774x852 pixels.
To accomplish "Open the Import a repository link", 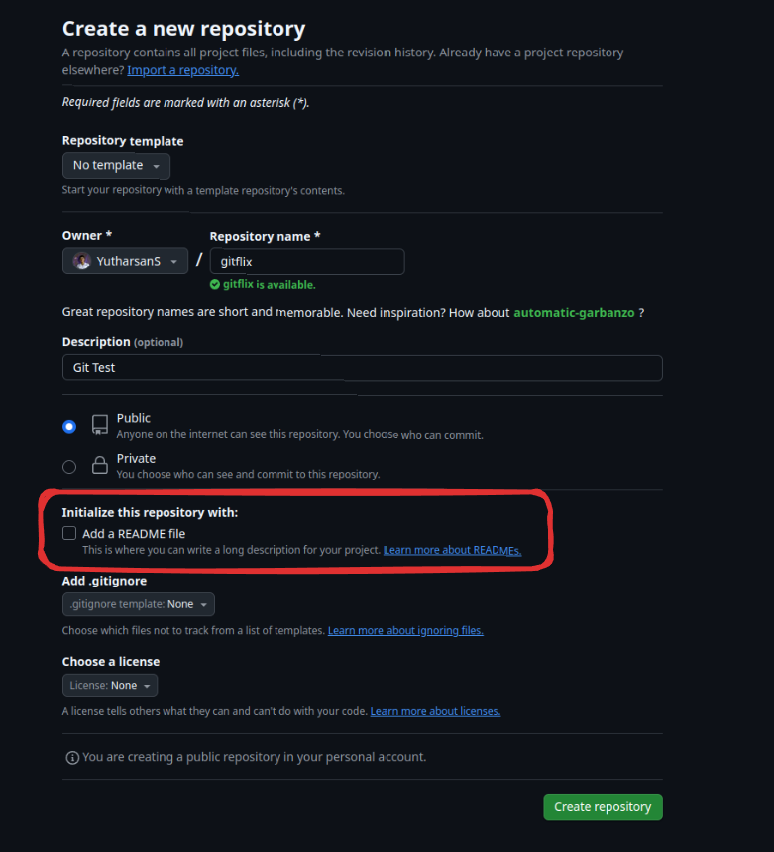I will click(182, 70).
